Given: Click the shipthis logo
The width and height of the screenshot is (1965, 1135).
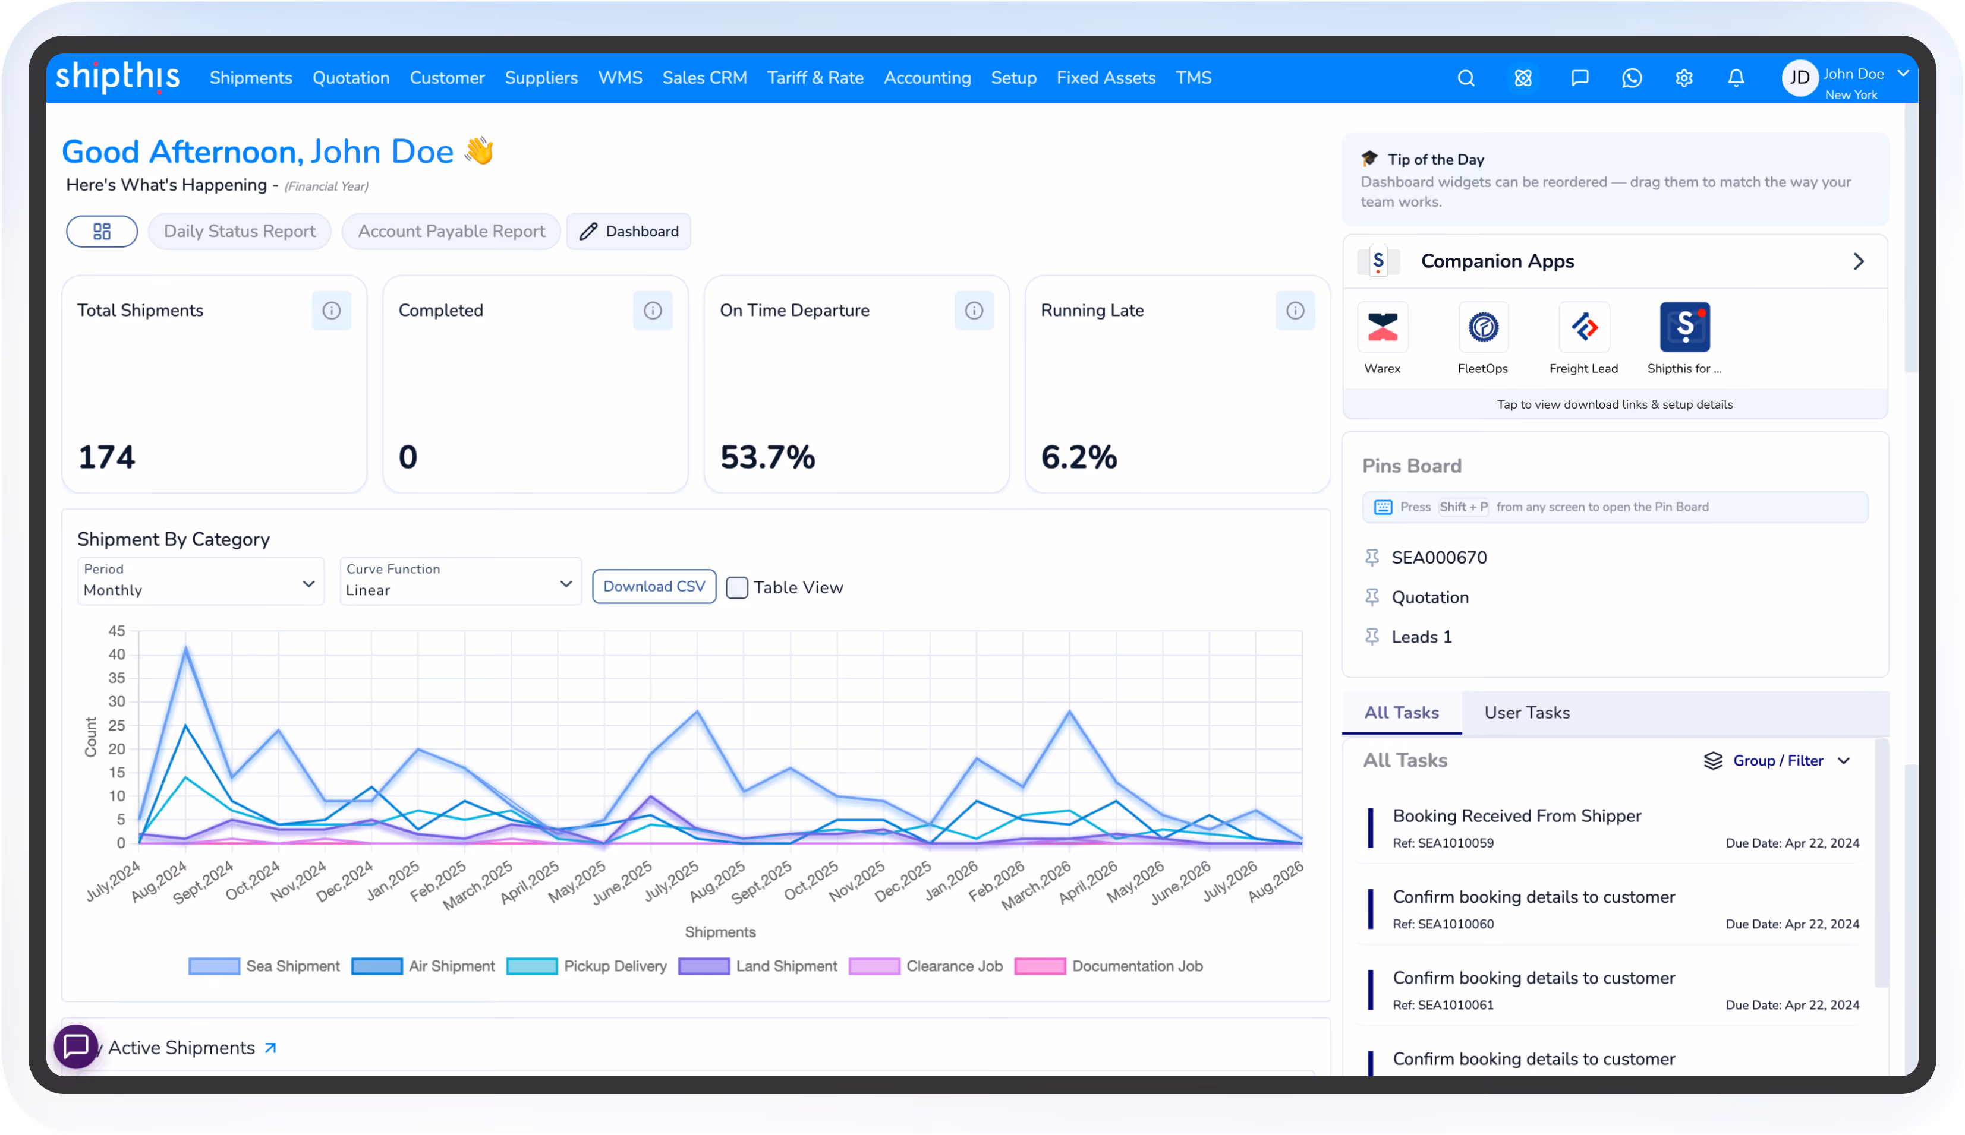Looking at the screenshot, I should click(117, 77).
